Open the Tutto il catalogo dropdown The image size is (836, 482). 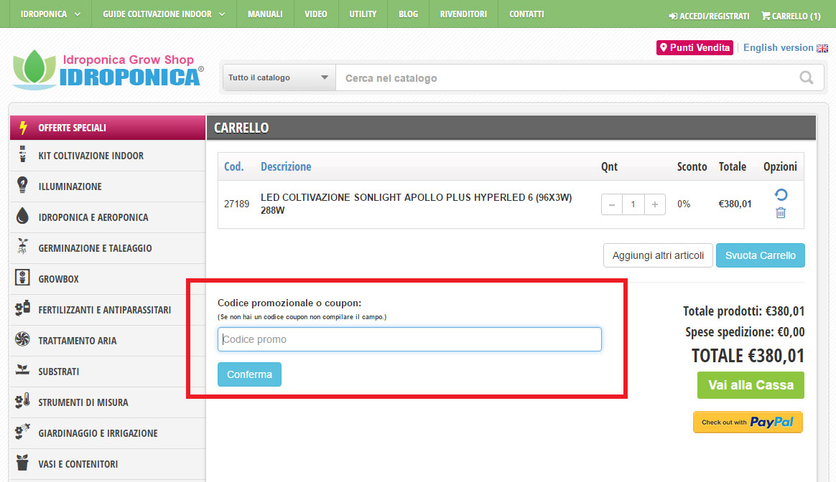[279, 77]
